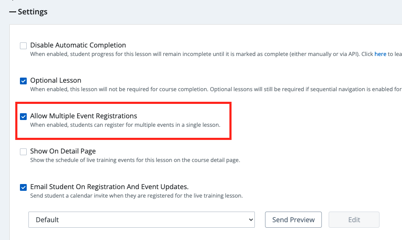This screenshot has width=402, height=240.
Task: Click the Optional Lesson label text
Action: click(56, 80)
